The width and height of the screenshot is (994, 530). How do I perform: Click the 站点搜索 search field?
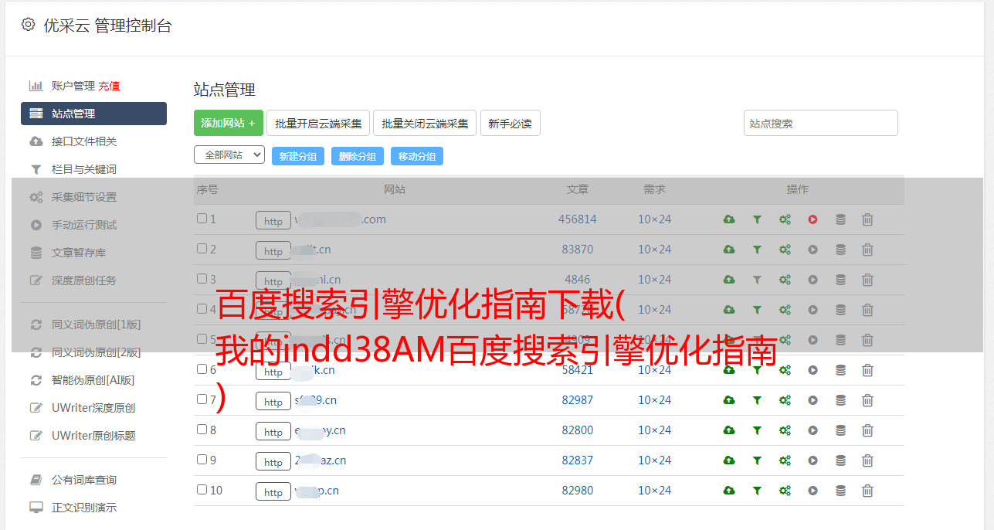tap(821, 123)
